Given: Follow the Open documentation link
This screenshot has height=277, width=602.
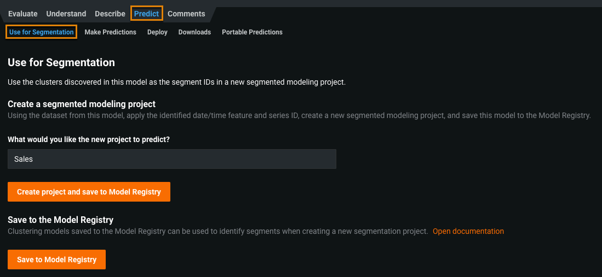Looking at the screenshot, I should tap(468, 231).
